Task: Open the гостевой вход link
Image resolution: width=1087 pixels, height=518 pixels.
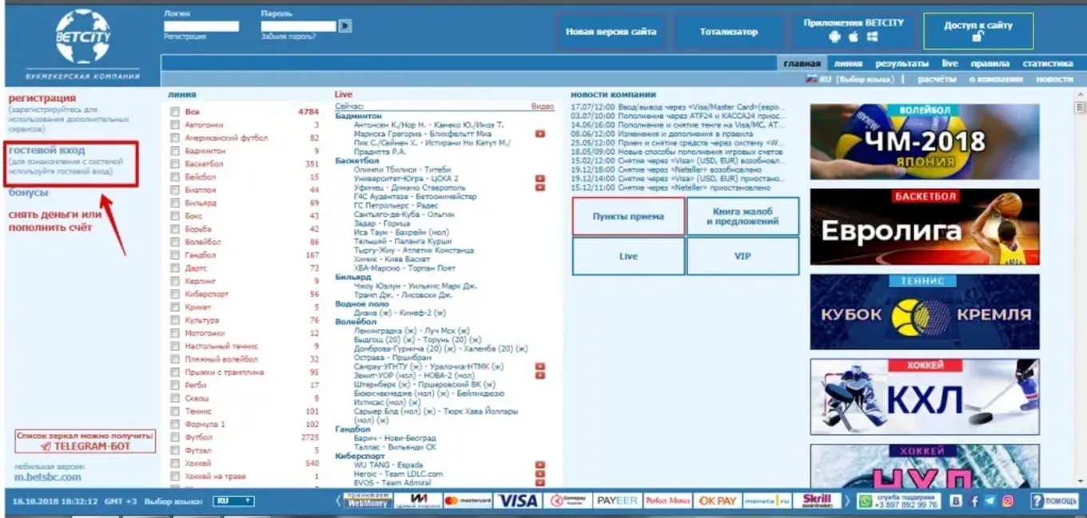Action: [x=46, y=150]
